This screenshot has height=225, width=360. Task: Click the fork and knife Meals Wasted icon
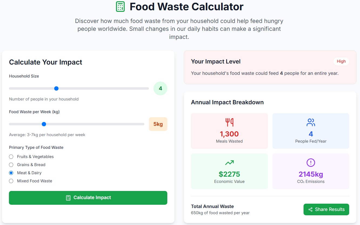(229, 122)
